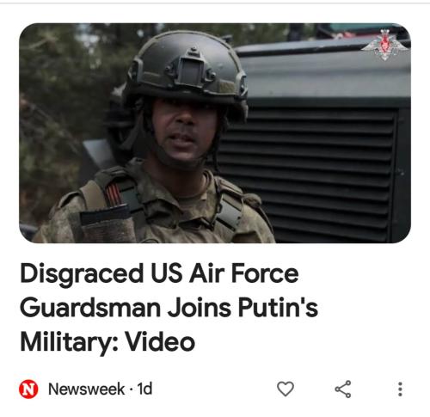430x417 pixels.
Task: Open the article video thumbnail image
Action: 215,133
